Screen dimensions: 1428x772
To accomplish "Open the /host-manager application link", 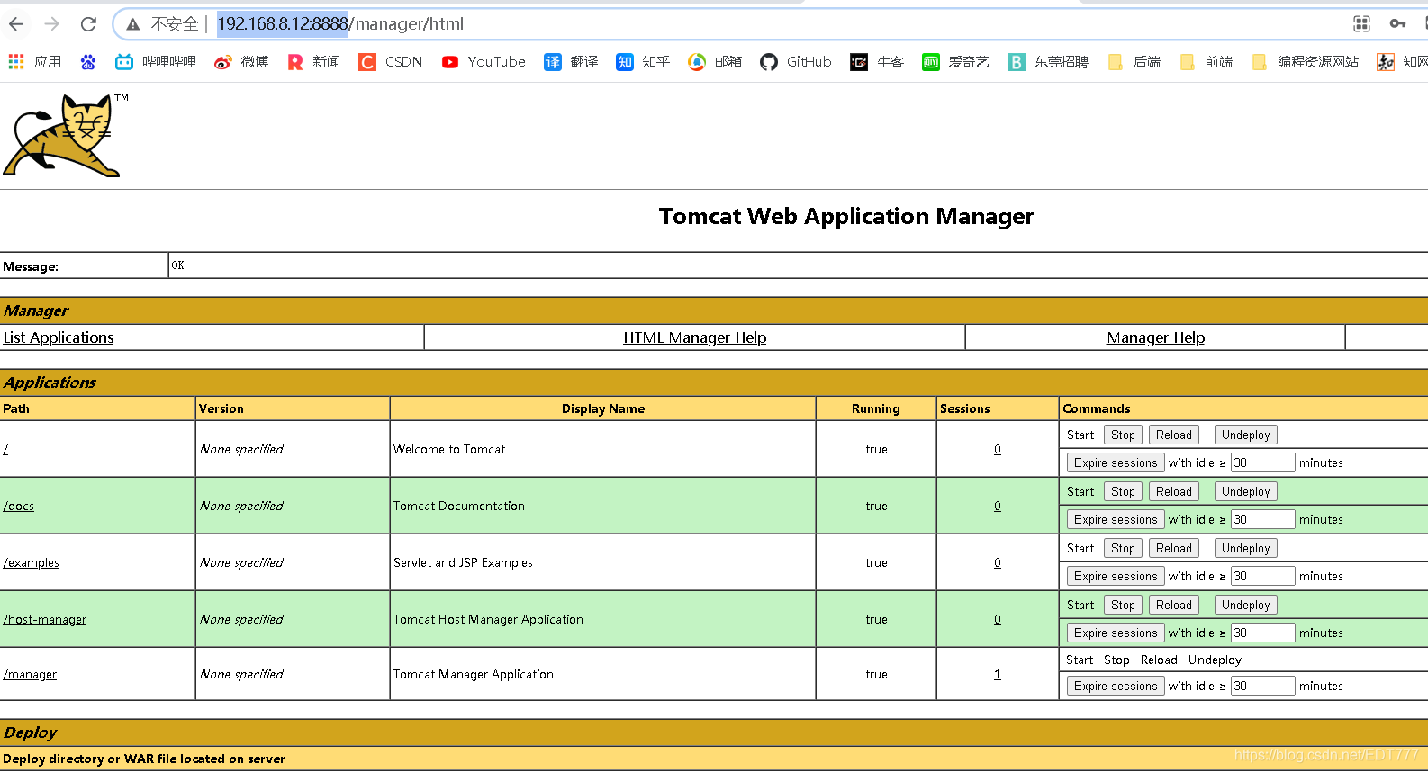I will [45, 619].
